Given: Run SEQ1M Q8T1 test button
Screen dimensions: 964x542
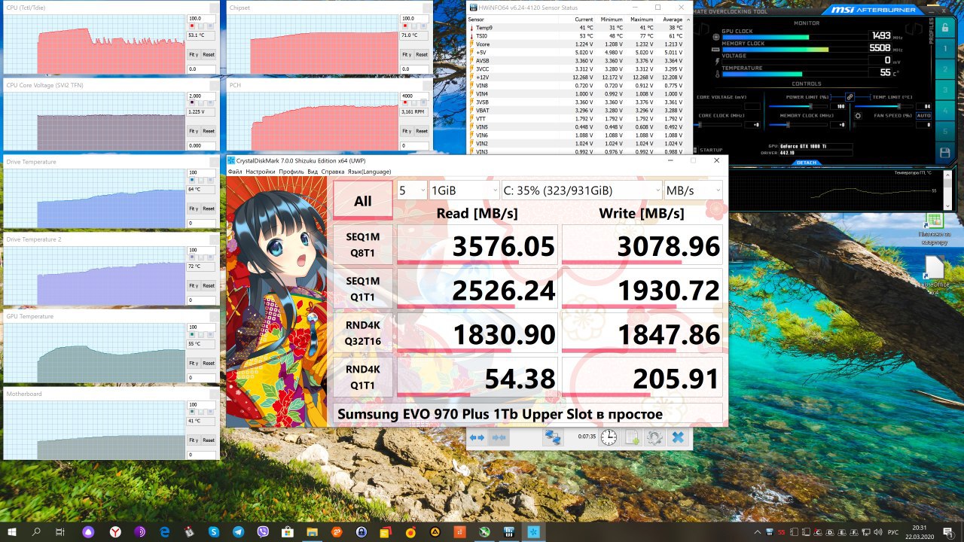Looking at the screenshot, I should [363, 245].
